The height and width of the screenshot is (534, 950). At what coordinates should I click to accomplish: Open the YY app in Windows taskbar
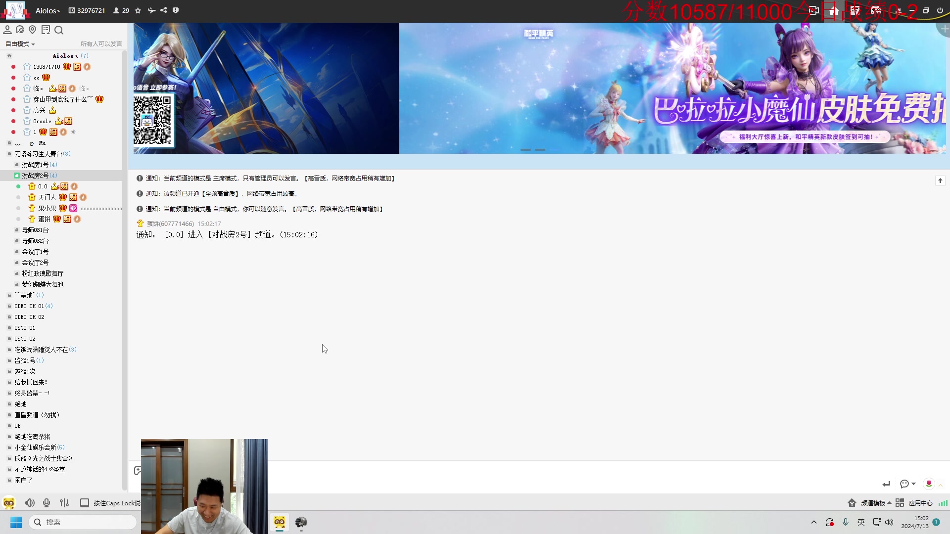[280, 522]
